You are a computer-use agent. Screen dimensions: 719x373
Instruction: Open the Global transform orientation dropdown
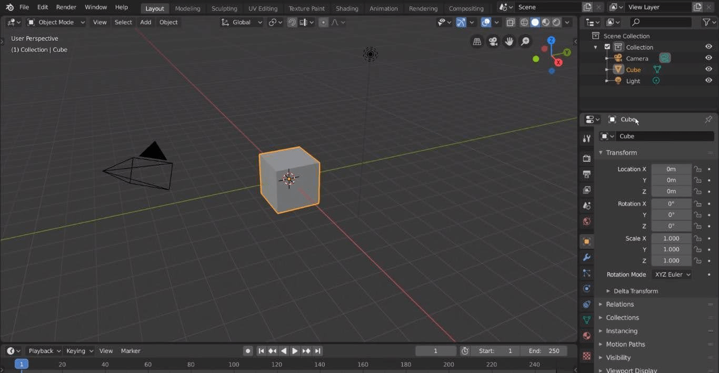(242, 22)
